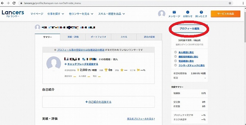Click the 自己紹介 heading text
The width and height of the screenshot is (246, 125).
coord(48,90)
